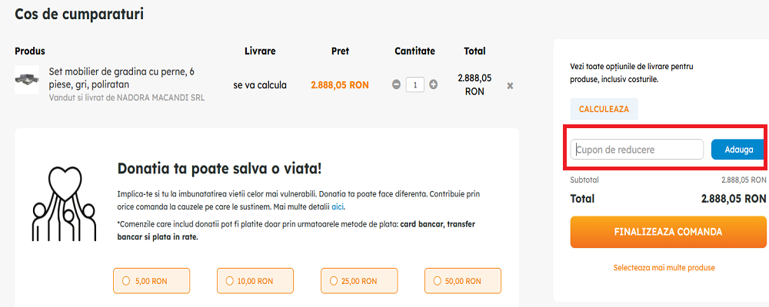This screenshot has width=769, height=307.
Task: Click the Cos de cumparaturi heading
Action: pos(79,13)
